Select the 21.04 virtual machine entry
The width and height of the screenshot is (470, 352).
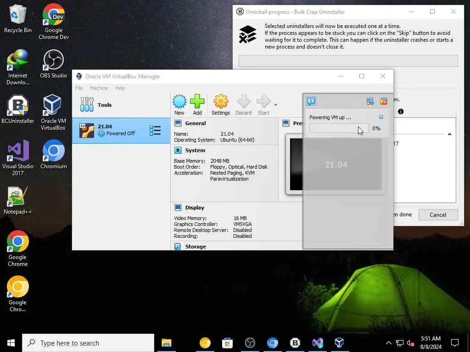tap(121, 131)
